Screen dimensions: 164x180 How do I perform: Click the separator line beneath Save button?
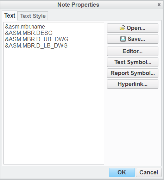[x=133, y=45]
